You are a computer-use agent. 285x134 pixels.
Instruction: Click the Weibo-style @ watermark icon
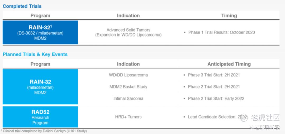click(253, 128)
